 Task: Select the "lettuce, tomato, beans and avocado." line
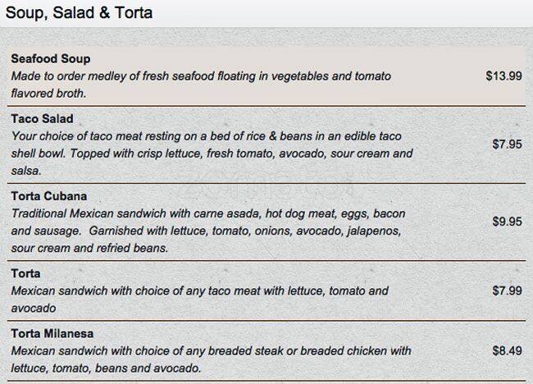click(x=107, y=368)
